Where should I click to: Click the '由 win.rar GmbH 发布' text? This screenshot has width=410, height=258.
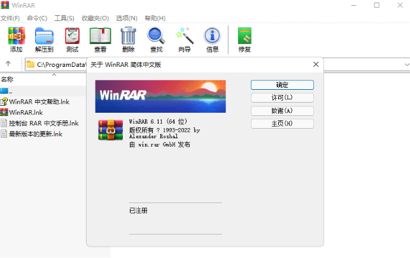coord(160,145)
